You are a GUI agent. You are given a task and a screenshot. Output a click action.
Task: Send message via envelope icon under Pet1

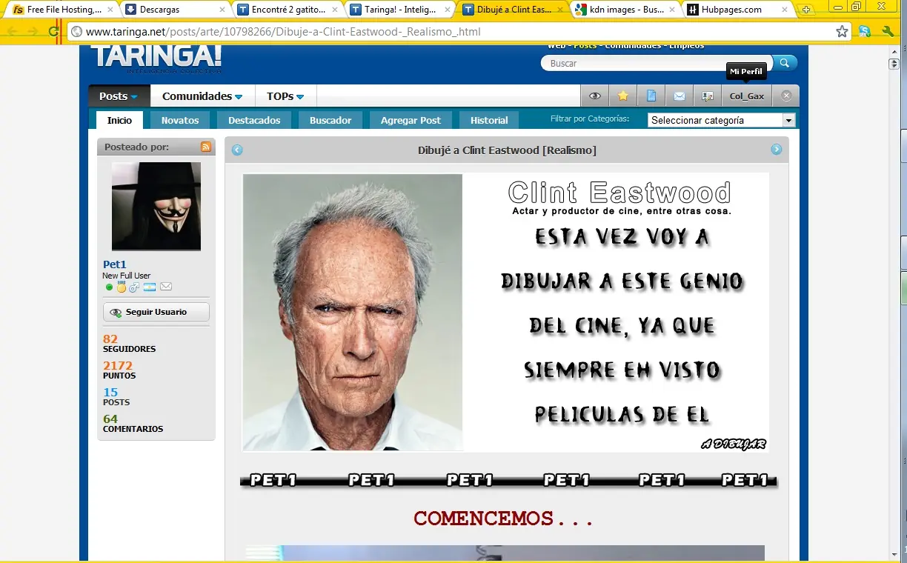coord(166,287)
